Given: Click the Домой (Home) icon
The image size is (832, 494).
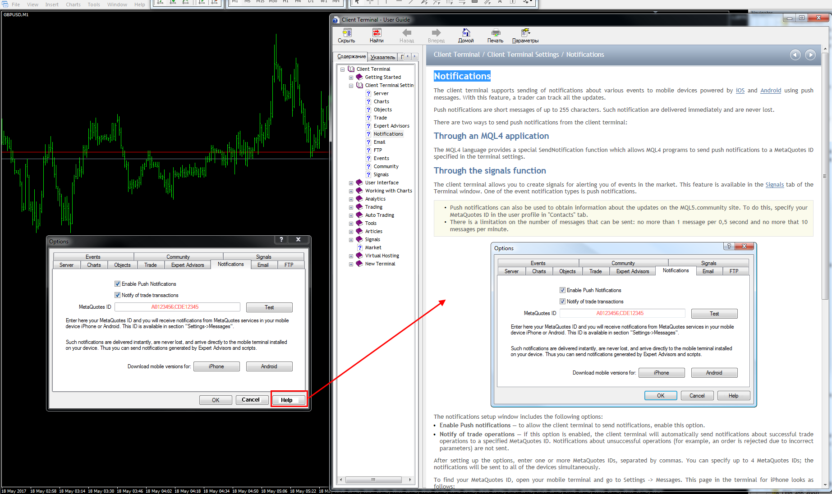Looking at the screenshot, I should pos(466,32).
